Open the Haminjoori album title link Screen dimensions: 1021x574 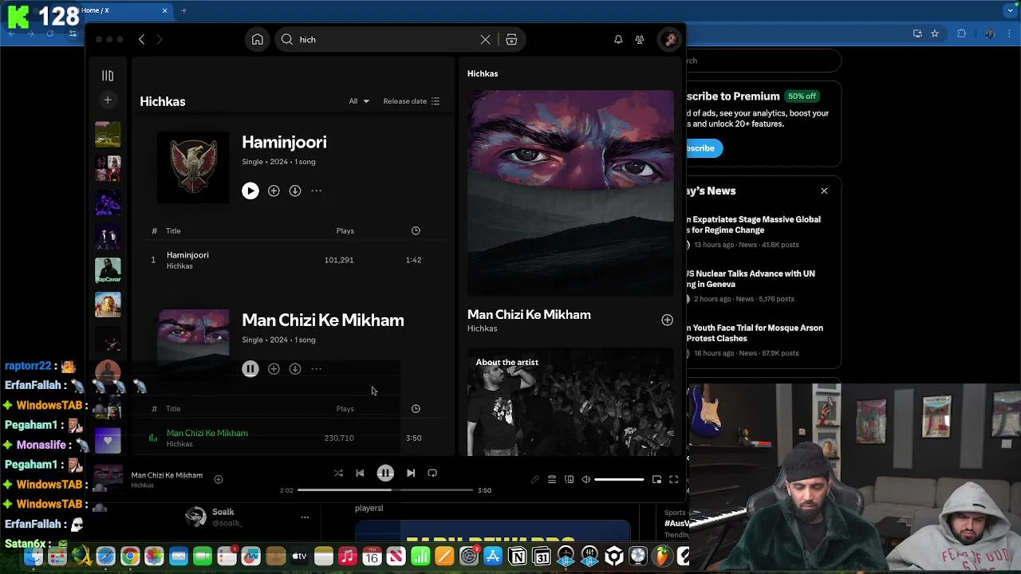tap(284, 142)
